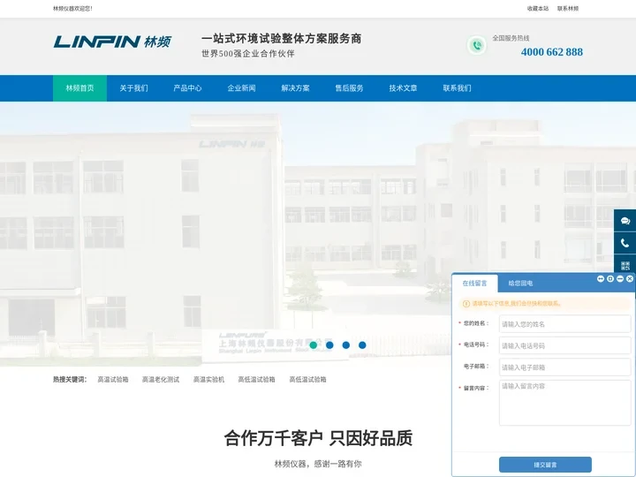Click the 联系林频 top link
The width and height of the screenshot is (636, 477).
[x=568, y=9]
